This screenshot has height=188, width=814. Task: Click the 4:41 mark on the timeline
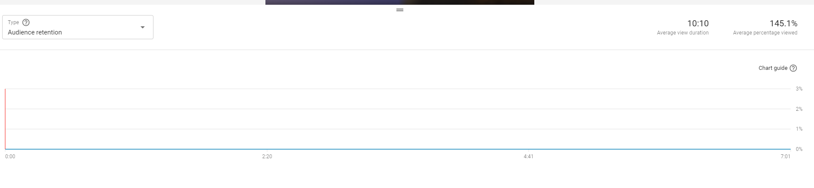point(528,157)
